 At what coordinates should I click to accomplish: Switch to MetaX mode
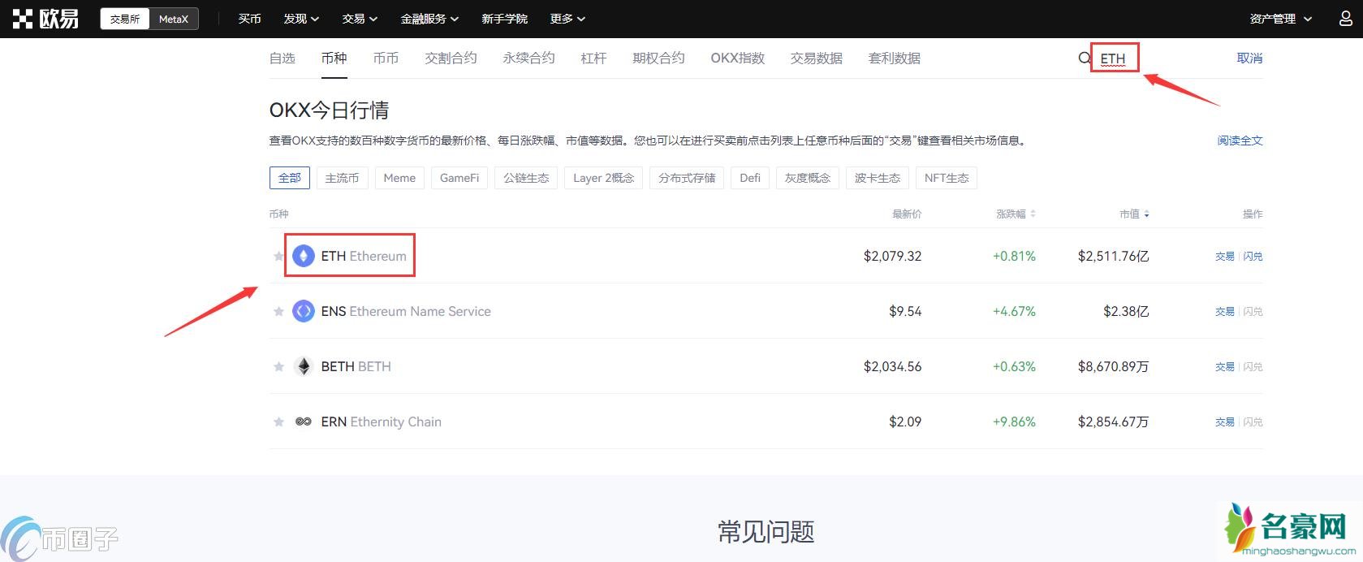[174, 19]
